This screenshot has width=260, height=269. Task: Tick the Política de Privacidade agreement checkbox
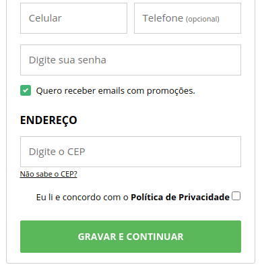236,196
